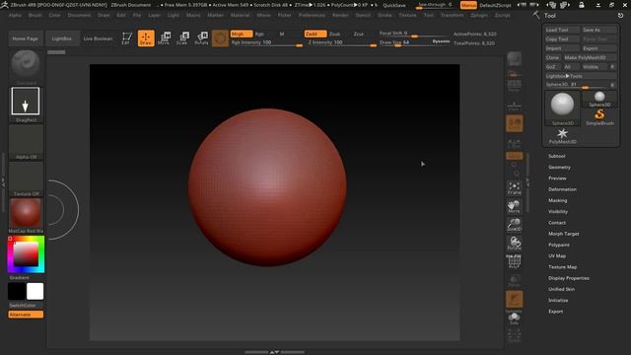The image size is (631, 355).
Task: Click the Import button in Tool panel
Action: pyautogui.click(x=562, y=48)
